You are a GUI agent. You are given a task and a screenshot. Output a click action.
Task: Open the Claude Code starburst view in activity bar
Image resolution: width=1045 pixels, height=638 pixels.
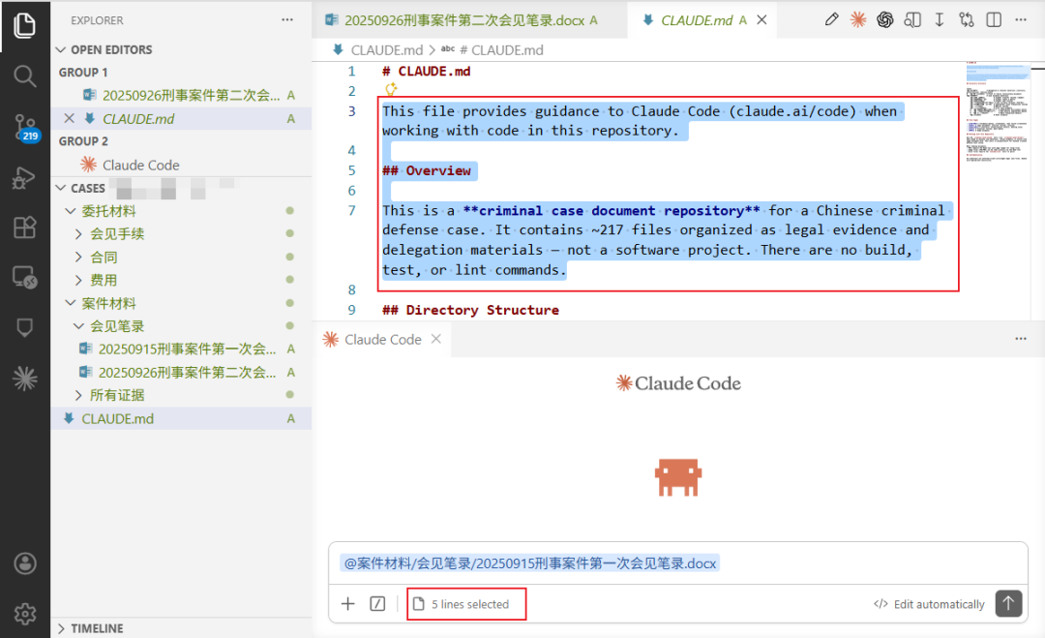[24, 378]
